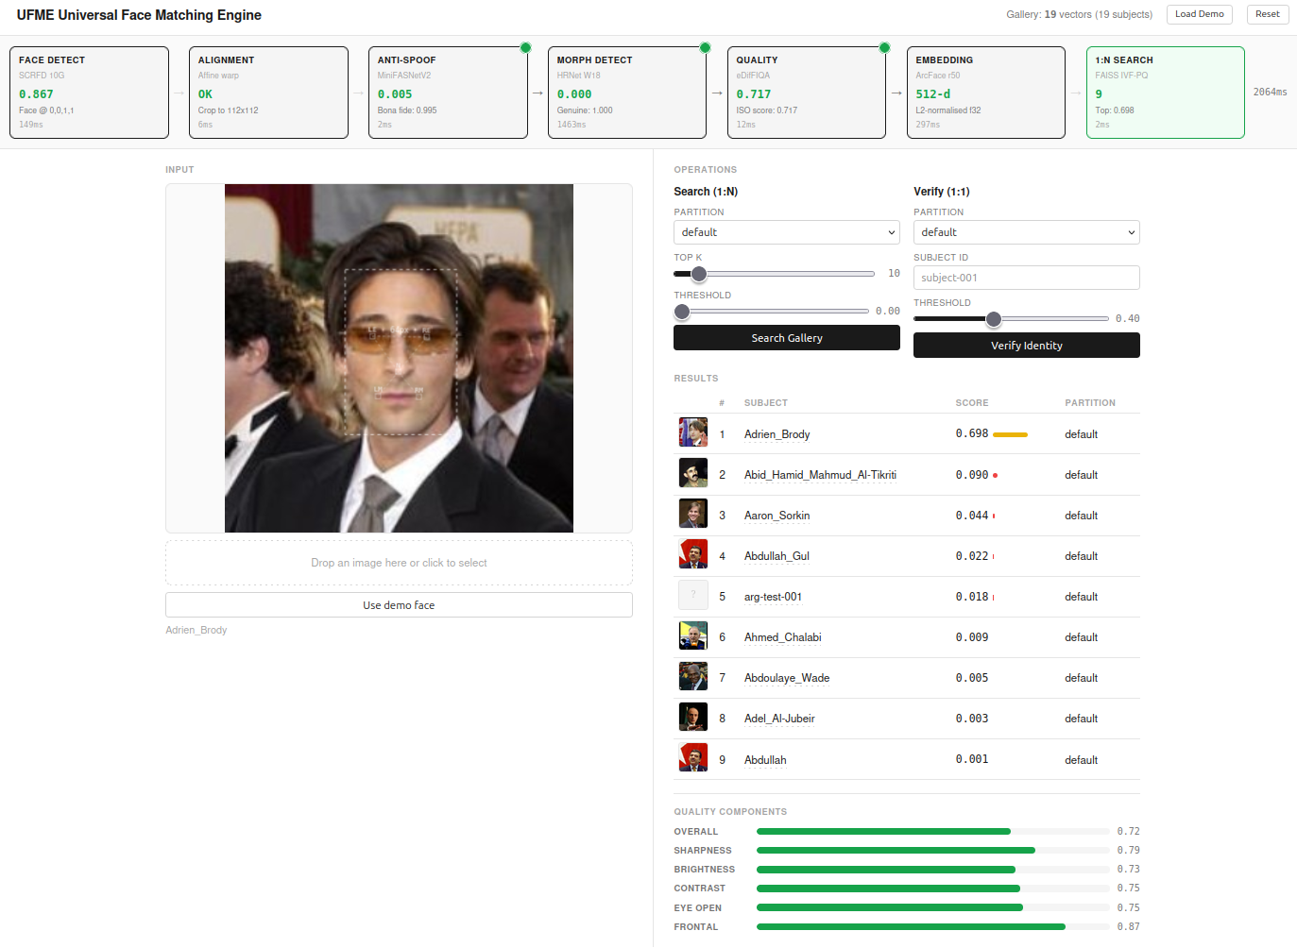The width and height of the screenshot is (1297, 948).
Task: Click the Top K value 10
Action: point(894,274)
